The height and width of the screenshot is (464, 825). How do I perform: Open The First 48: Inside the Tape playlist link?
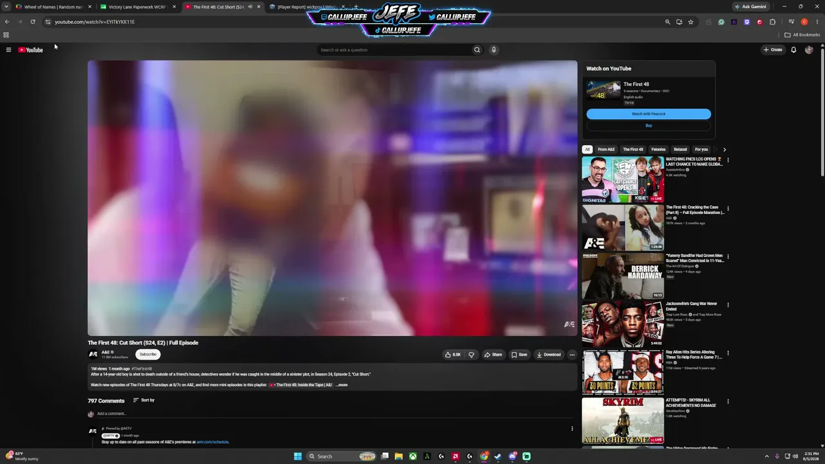tap(300, 385)
